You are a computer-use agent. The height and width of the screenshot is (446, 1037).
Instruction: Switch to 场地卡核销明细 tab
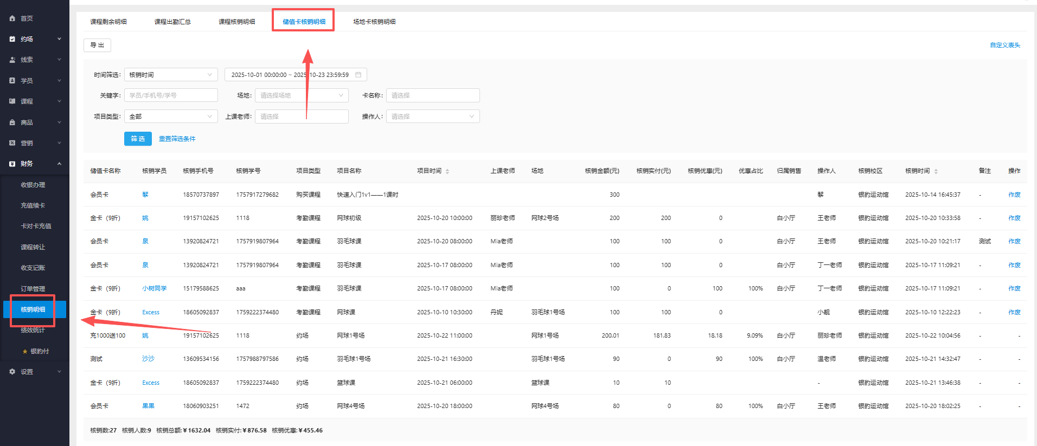(x=374, y=22)
